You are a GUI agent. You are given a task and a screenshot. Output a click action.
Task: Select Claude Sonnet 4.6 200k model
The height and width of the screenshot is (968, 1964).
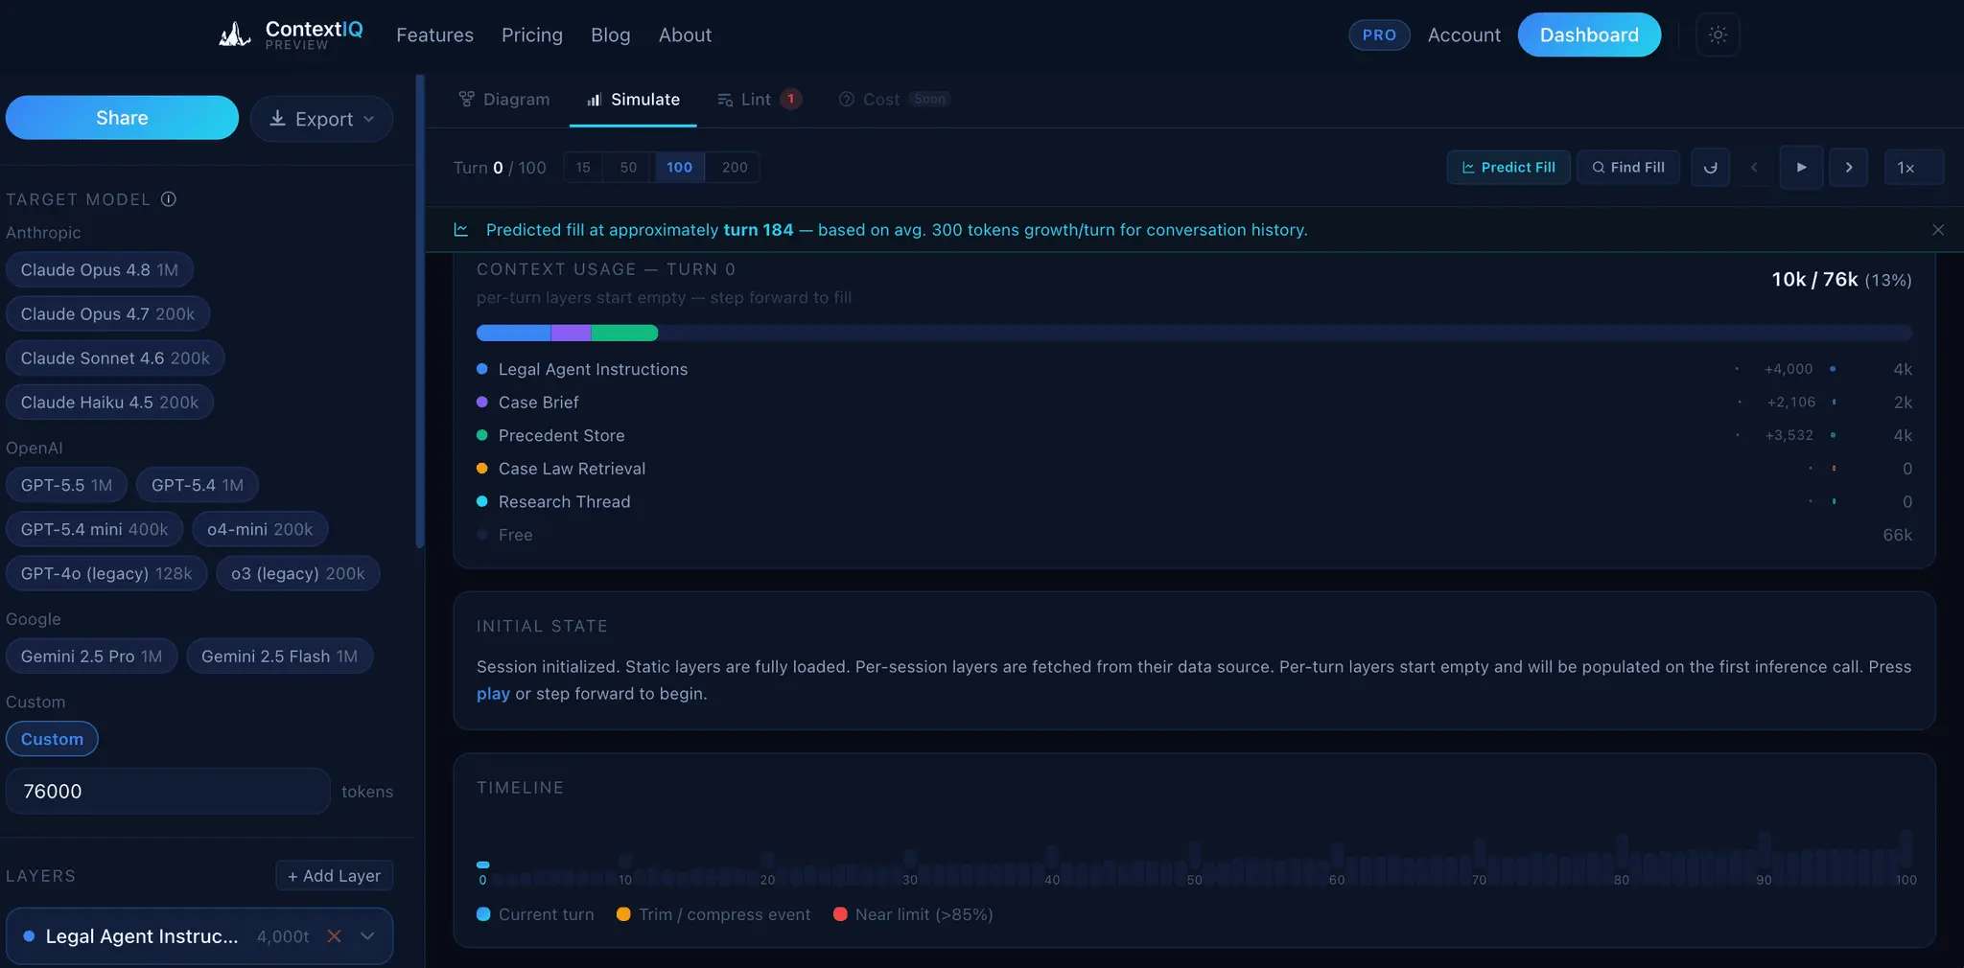coord(115,358)
